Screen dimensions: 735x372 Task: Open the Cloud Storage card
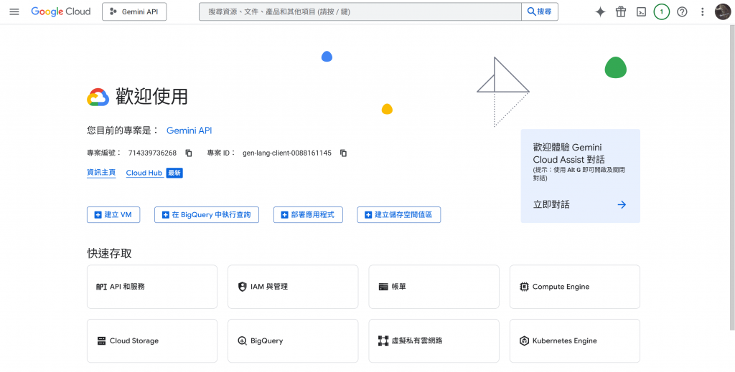click(152, 341)
